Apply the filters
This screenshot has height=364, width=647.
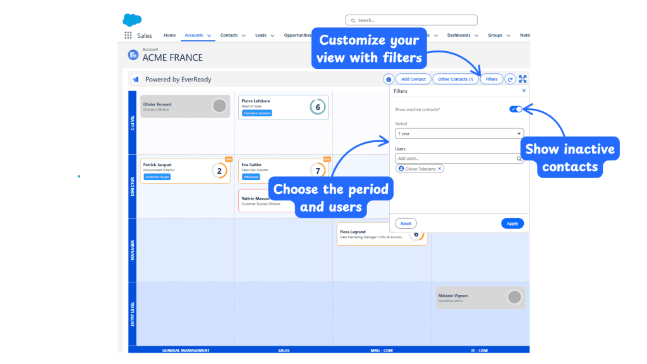(x=512, y=224)
